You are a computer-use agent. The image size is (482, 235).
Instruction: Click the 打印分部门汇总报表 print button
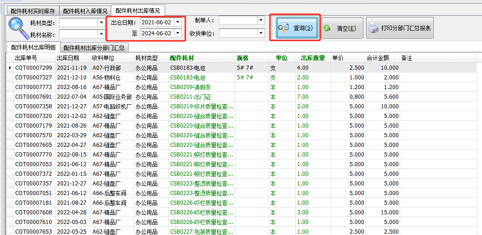tap(400, 28)
